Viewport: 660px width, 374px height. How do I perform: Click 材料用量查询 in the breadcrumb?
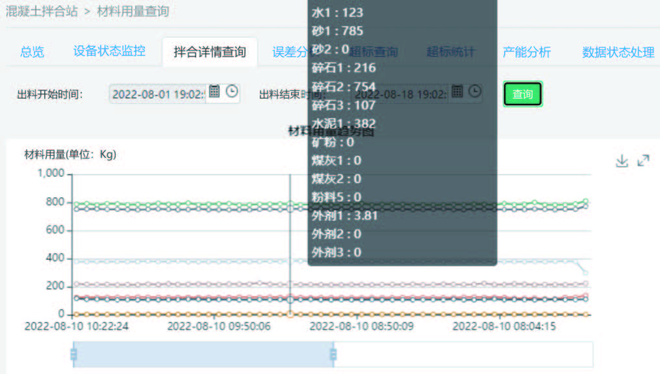click(133, 11)
